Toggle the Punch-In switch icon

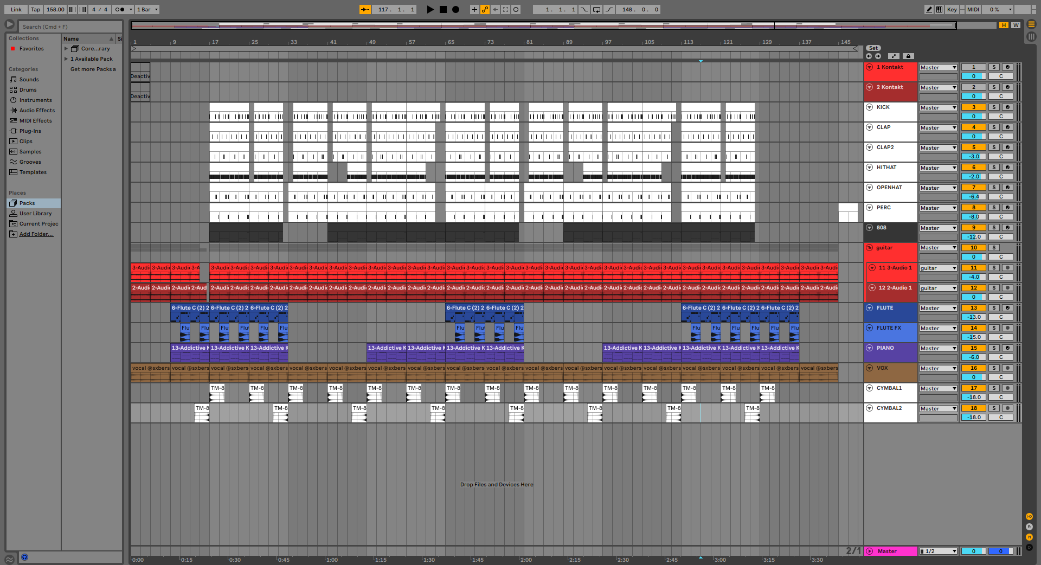point(584,9)
